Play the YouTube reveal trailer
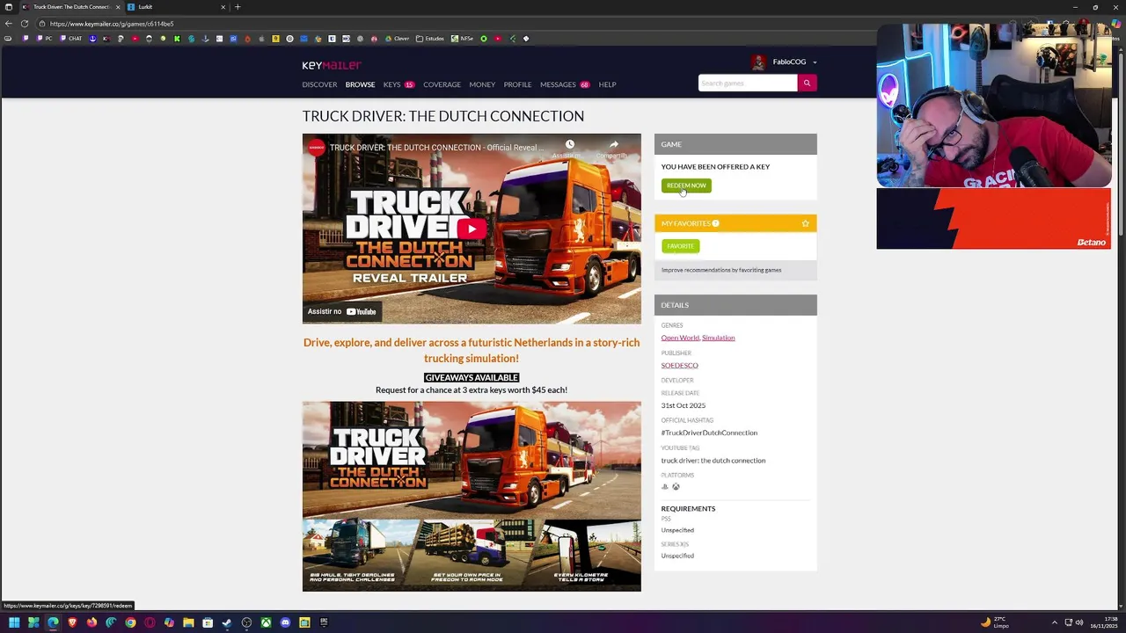This screenshot has width=1126, height=633. [472, 229]
